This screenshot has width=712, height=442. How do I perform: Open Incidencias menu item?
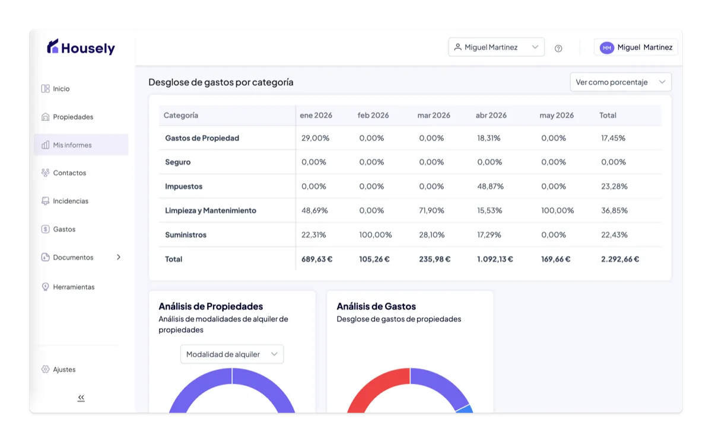tap(81, 201)
